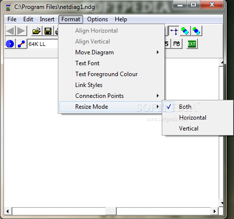Click the vertical scrollbar up arrow
The width and height of the screenshot is (234, 219).
coord(222,62)
